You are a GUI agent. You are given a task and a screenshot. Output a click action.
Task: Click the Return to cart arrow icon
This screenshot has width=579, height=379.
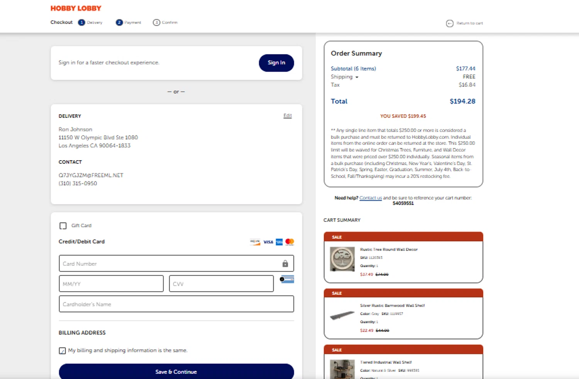450,23
